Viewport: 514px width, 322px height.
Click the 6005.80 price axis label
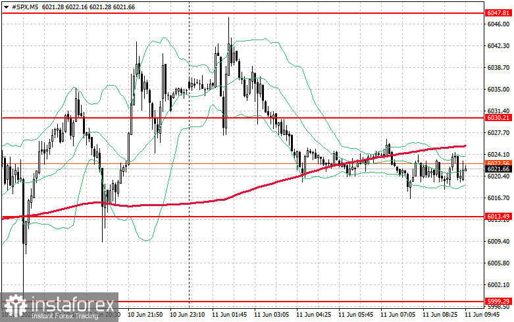coord(498,263)
